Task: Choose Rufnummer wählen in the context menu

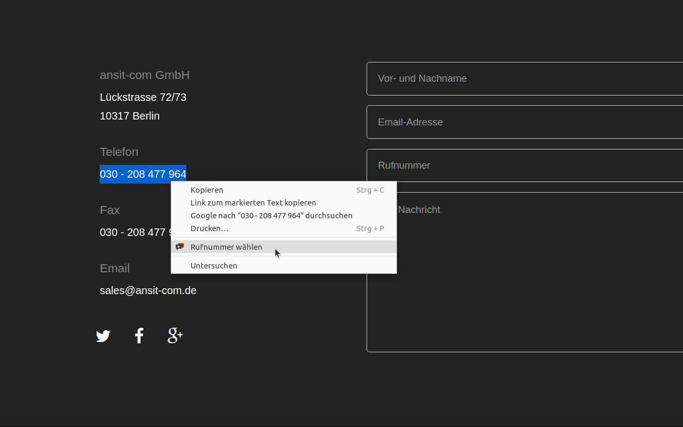Action: coord(226,247)
